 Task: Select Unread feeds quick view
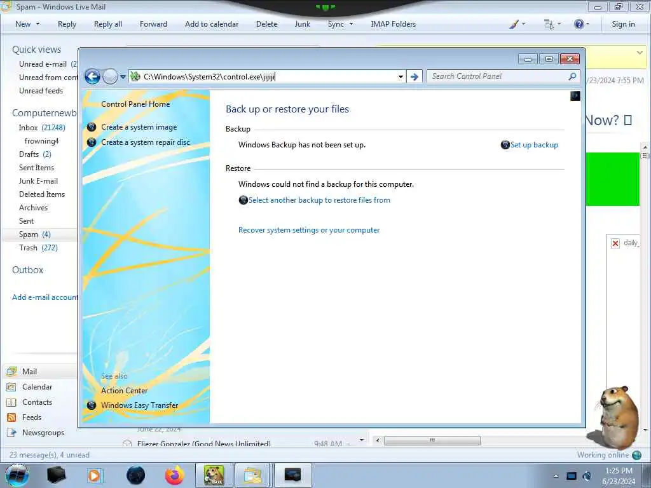pos(41,90)
